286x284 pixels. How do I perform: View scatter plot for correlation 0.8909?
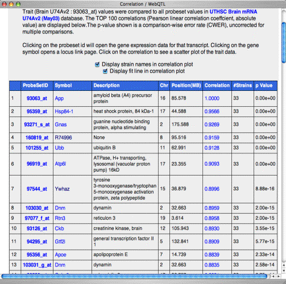pyautogui.click(x=212, y=241)
